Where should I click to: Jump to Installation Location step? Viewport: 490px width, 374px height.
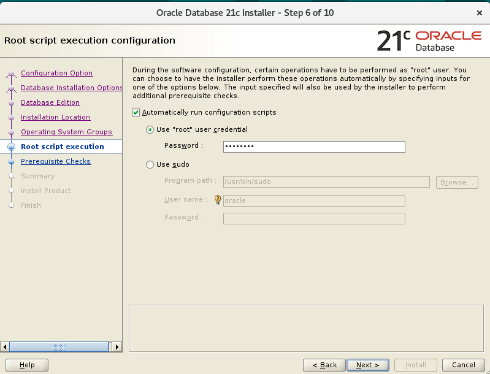click(x=55, y=117)
